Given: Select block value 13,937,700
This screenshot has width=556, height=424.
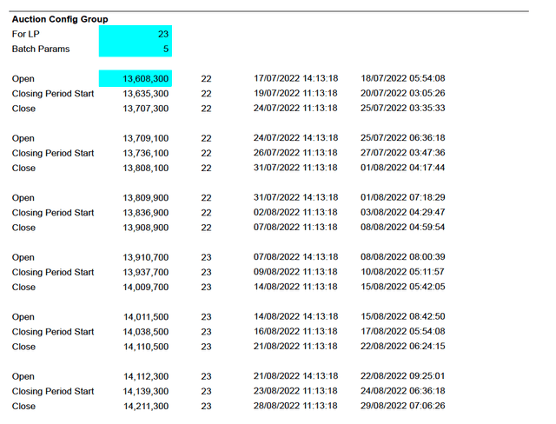Looking at the screenshot, I should (146, 272).
